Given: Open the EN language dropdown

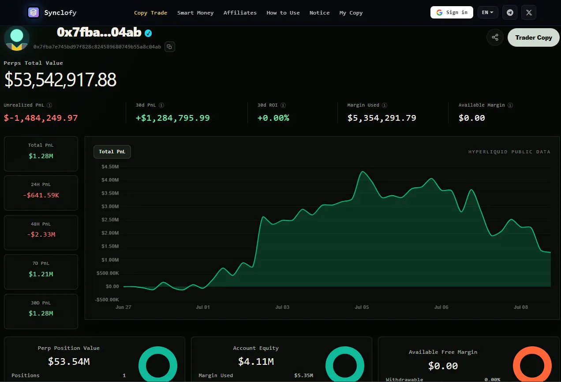Looking at the screenshot, I should coord(488,12).
